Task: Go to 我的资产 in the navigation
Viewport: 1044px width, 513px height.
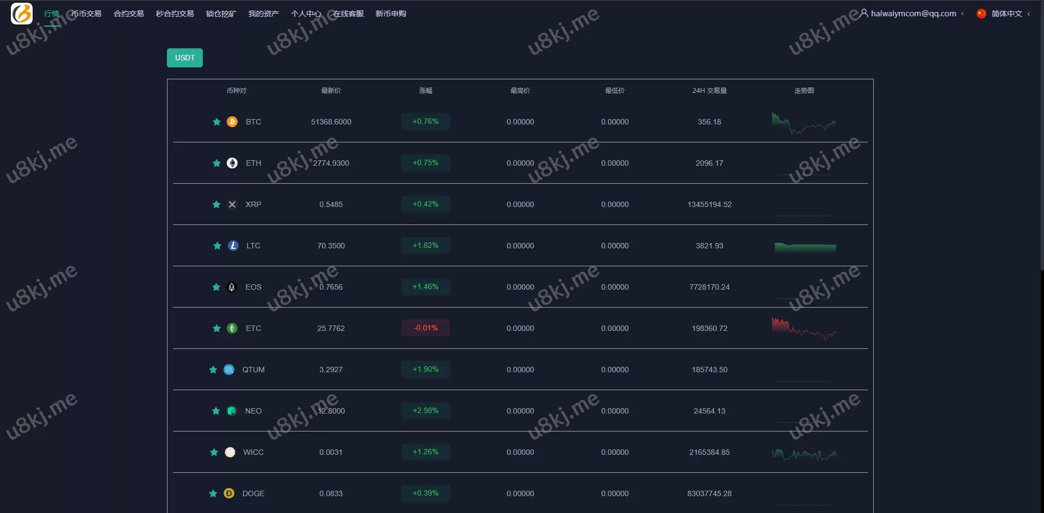Action: [x=263, y=14]
